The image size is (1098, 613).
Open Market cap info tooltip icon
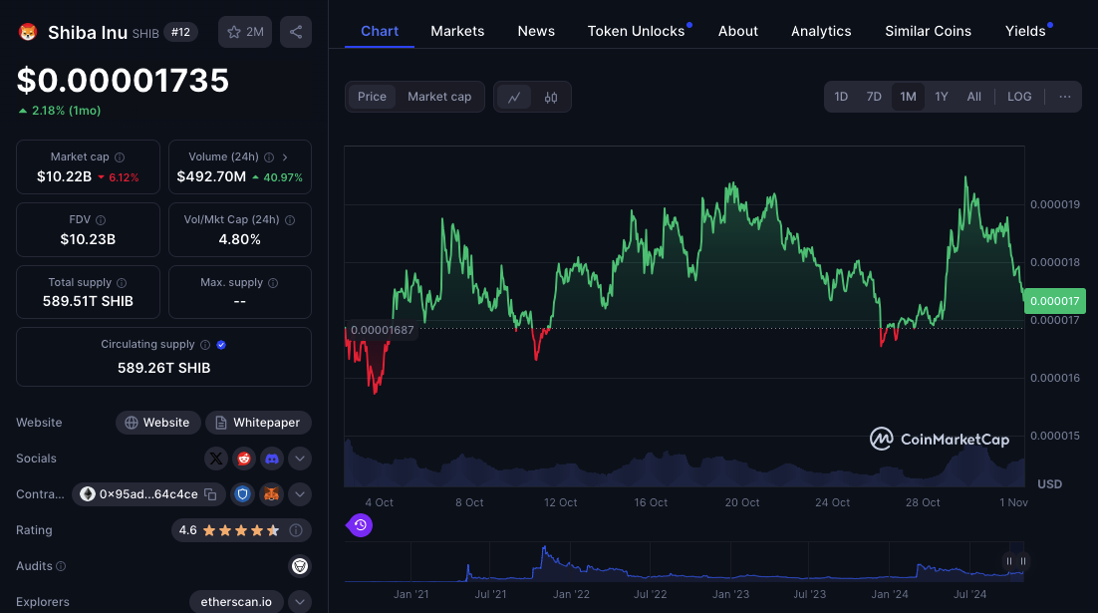120,157
